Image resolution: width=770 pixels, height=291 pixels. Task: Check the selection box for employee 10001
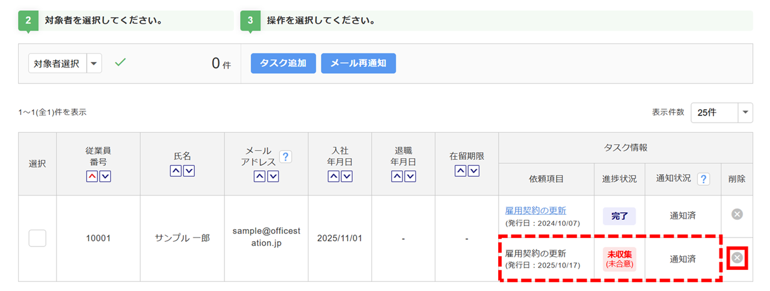point(37,238)
